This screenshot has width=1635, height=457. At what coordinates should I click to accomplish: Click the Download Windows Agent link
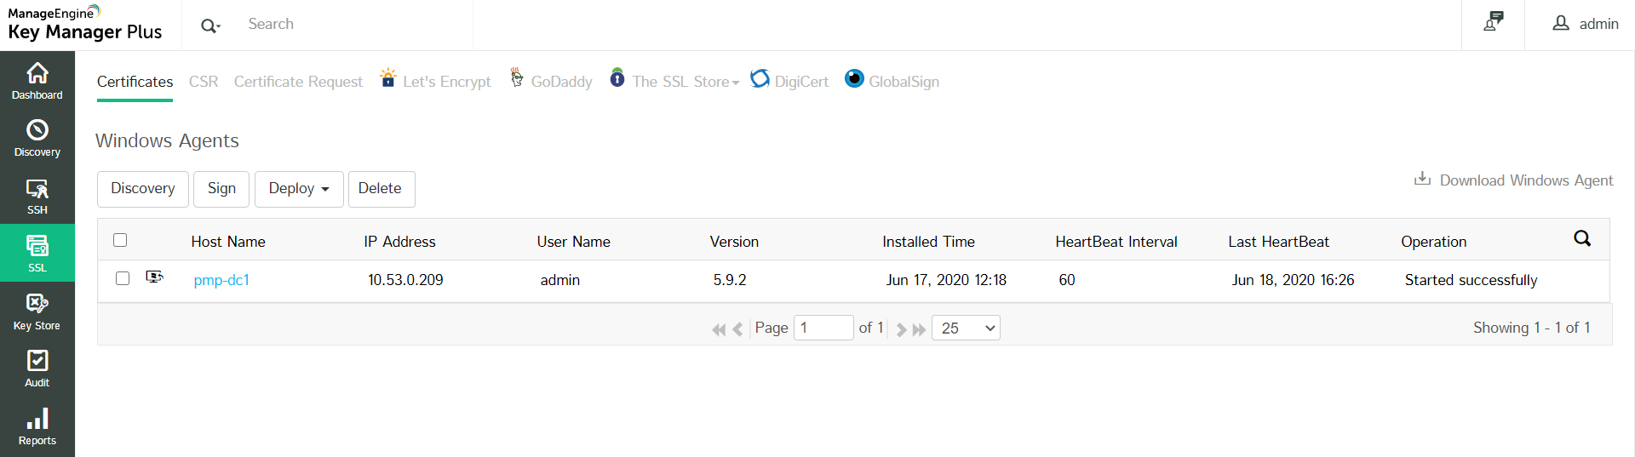coord(1514,180)
